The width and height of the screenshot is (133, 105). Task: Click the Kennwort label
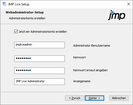[79, 57]
